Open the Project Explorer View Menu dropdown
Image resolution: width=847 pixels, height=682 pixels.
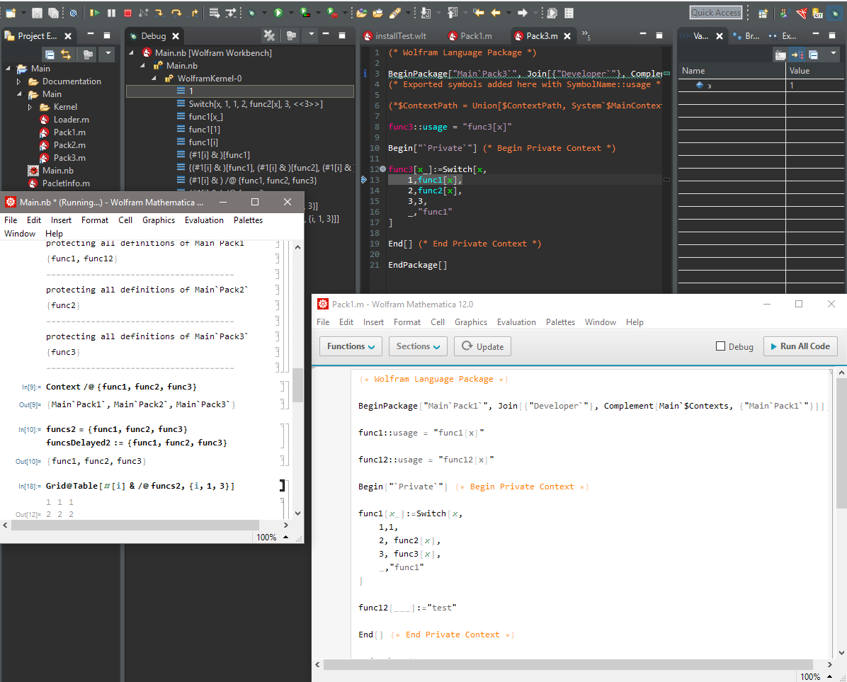click(x=108, y=53)
